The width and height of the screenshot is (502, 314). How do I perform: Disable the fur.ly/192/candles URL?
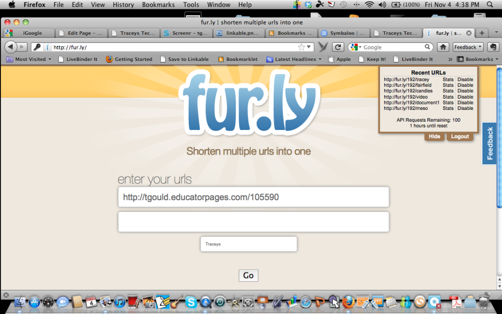(465, 91)
